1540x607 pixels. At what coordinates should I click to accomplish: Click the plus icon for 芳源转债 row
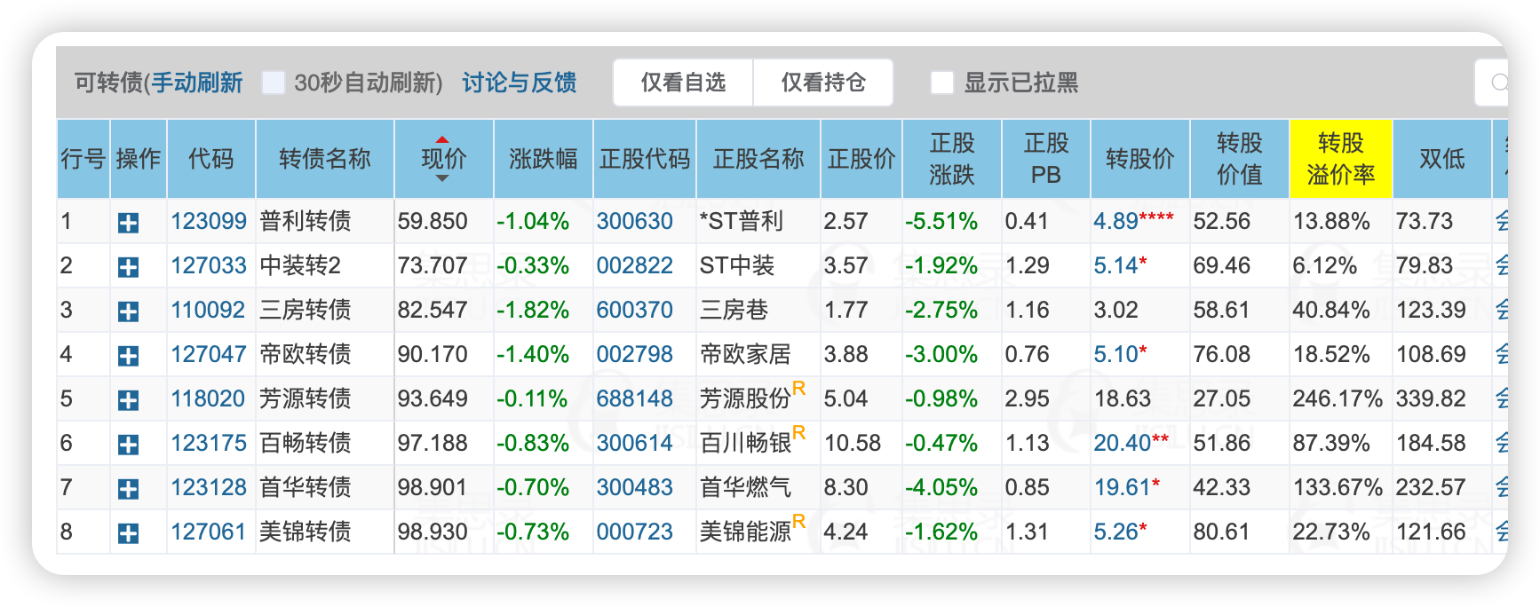pyautogui.click(x=128, y=400)
